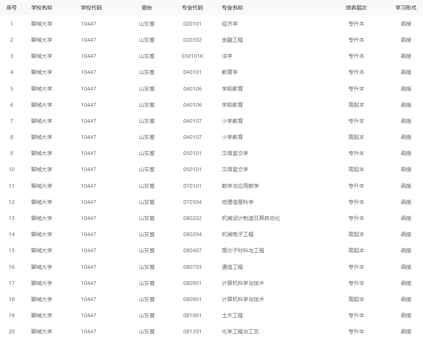Select 小学教育 in row 7
Viewport: 423px width, 340px height.
232,121
